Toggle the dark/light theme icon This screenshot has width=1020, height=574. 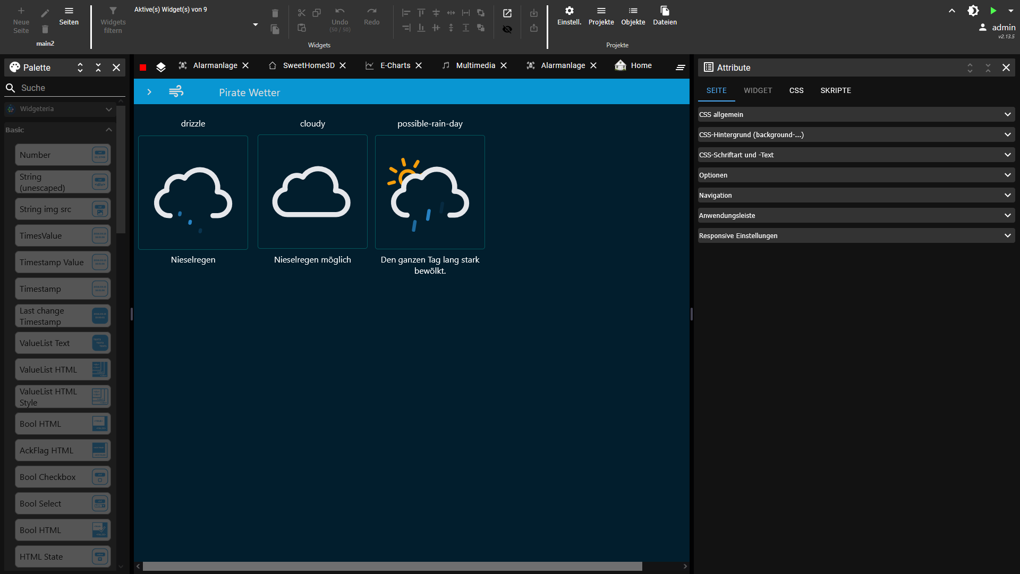click(x=973, y=11)
